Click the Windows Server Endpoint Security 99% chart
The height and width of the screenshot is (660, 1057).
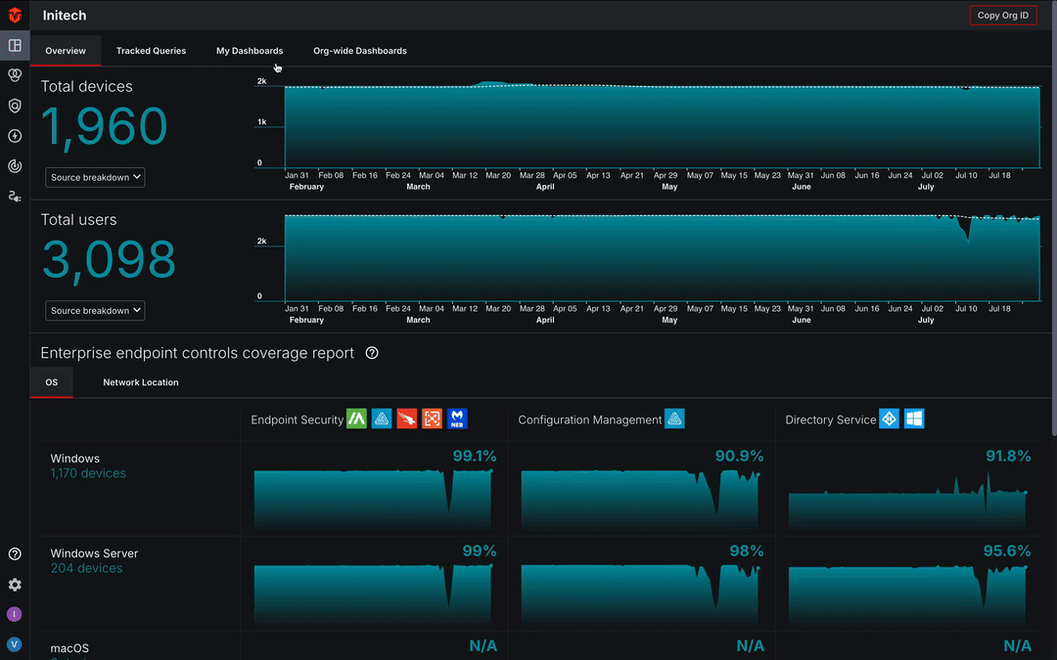[x=374, y=594]
